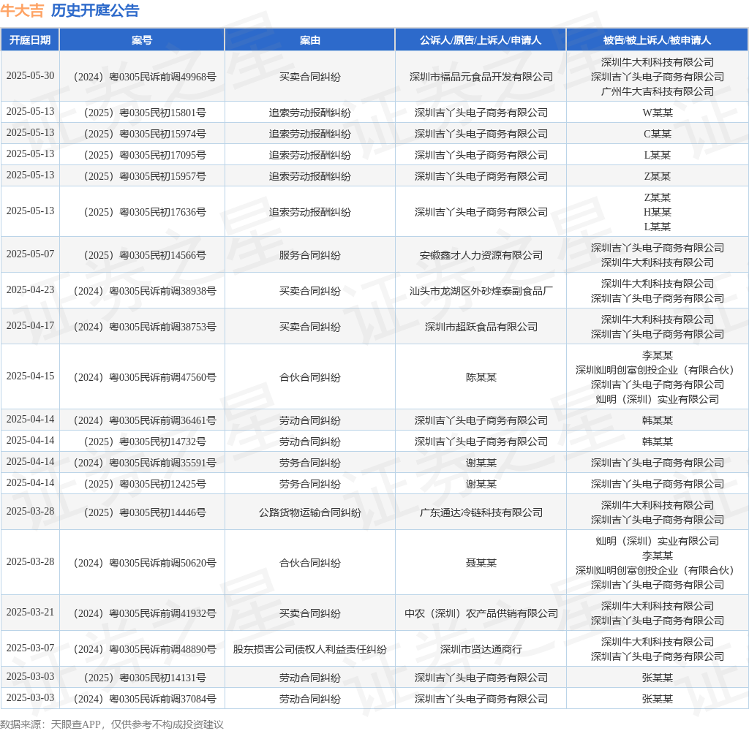Click plaintiff 陈某某

click(x=481, y=377)
